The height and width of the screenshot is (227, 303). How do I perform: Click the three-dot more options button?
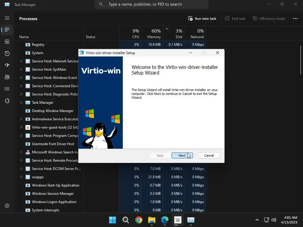coord(295,19)
